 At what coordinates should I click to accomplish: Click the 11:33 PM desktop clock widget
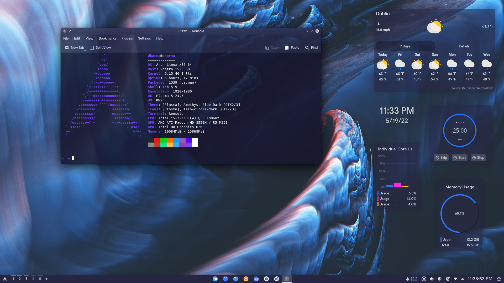click(397, 111)
